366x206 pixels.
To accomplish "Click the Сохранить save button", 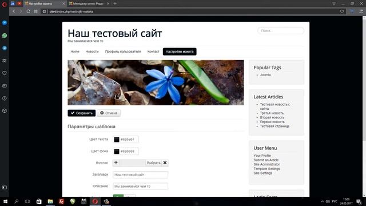I will tap(81, 113).
